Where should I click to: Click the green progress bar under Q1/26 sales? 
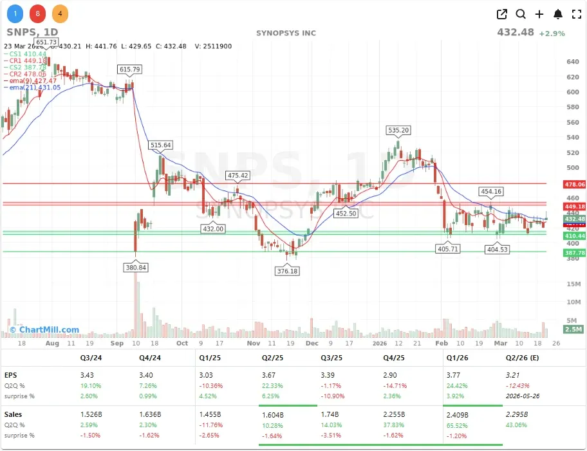(x=474, y=444)
